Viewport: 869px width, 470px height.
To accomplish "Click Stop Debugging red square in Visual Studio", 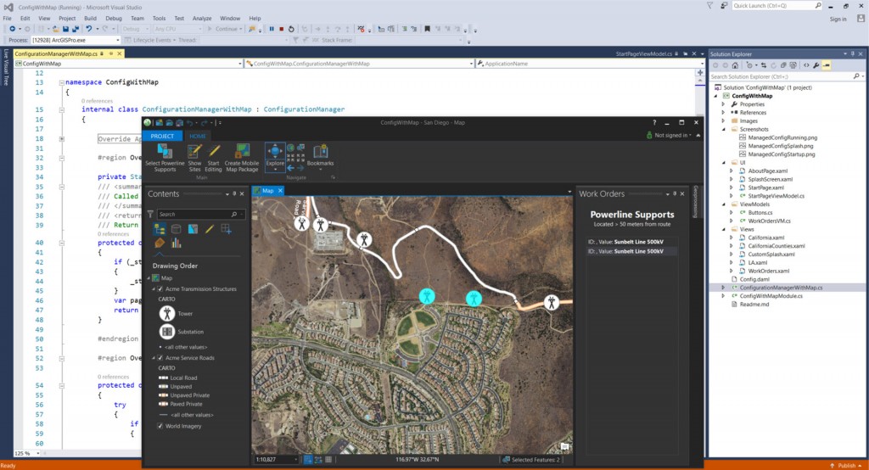I will click(282, 29).
